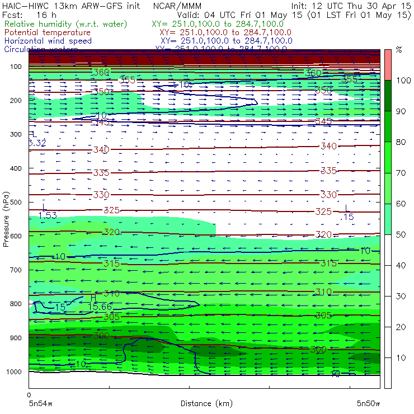Click the '%' unit label above colorbar
Viewport: 414px width, 414px height.
(399, 50)
